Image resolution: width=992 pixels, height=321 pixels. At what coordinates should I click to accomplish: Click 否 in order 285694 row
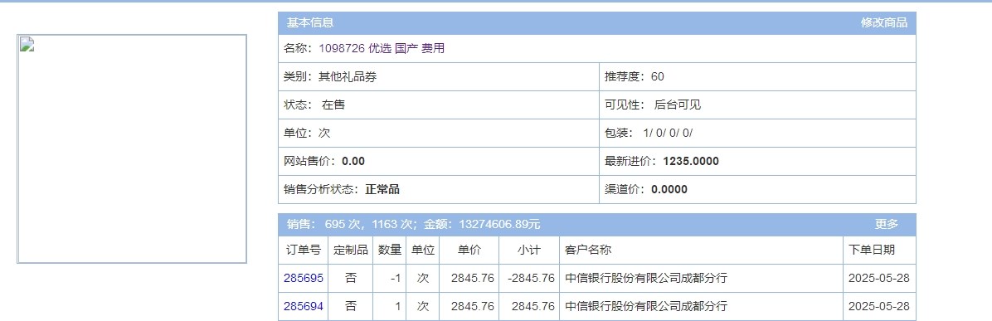(x=351, y=306)
